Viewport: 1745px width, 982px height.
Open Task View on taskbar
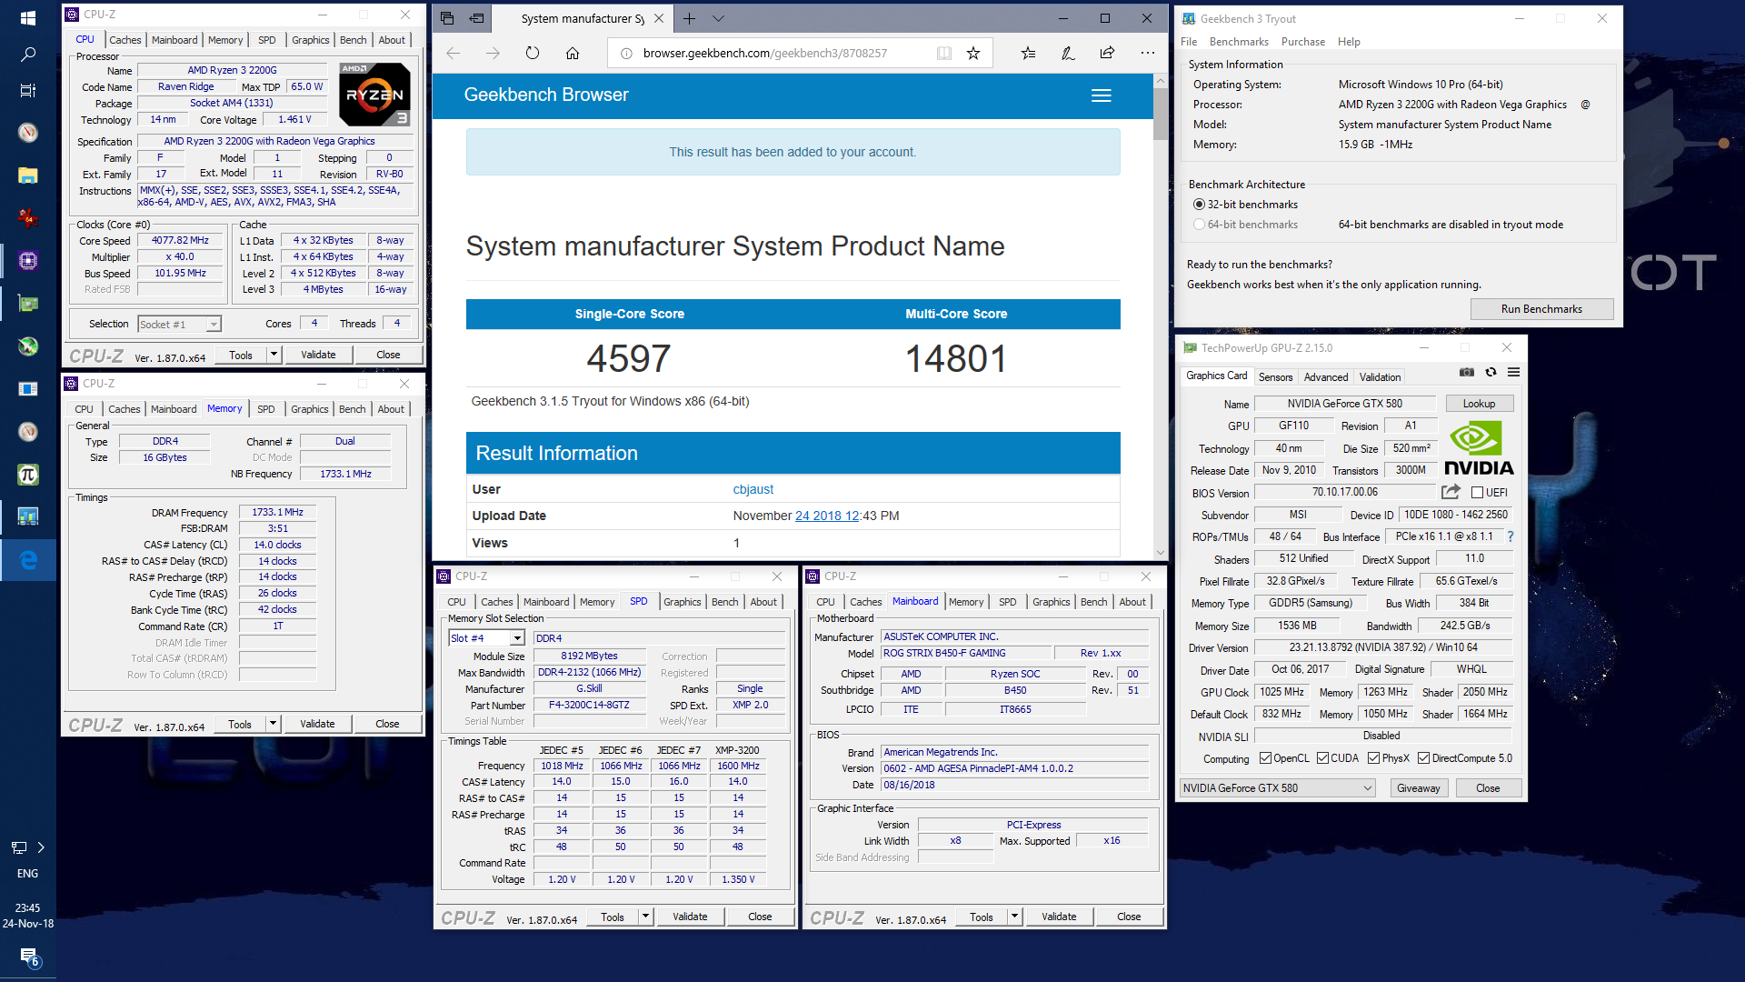tap(27, 91)
